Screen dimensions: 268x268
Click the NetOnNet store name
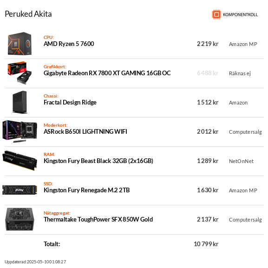241,161
